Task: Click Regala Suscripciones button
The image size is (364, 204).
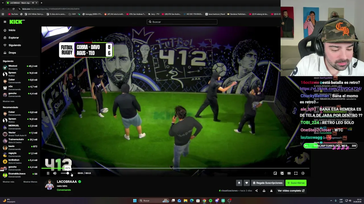Action: (x=268, y=183)
